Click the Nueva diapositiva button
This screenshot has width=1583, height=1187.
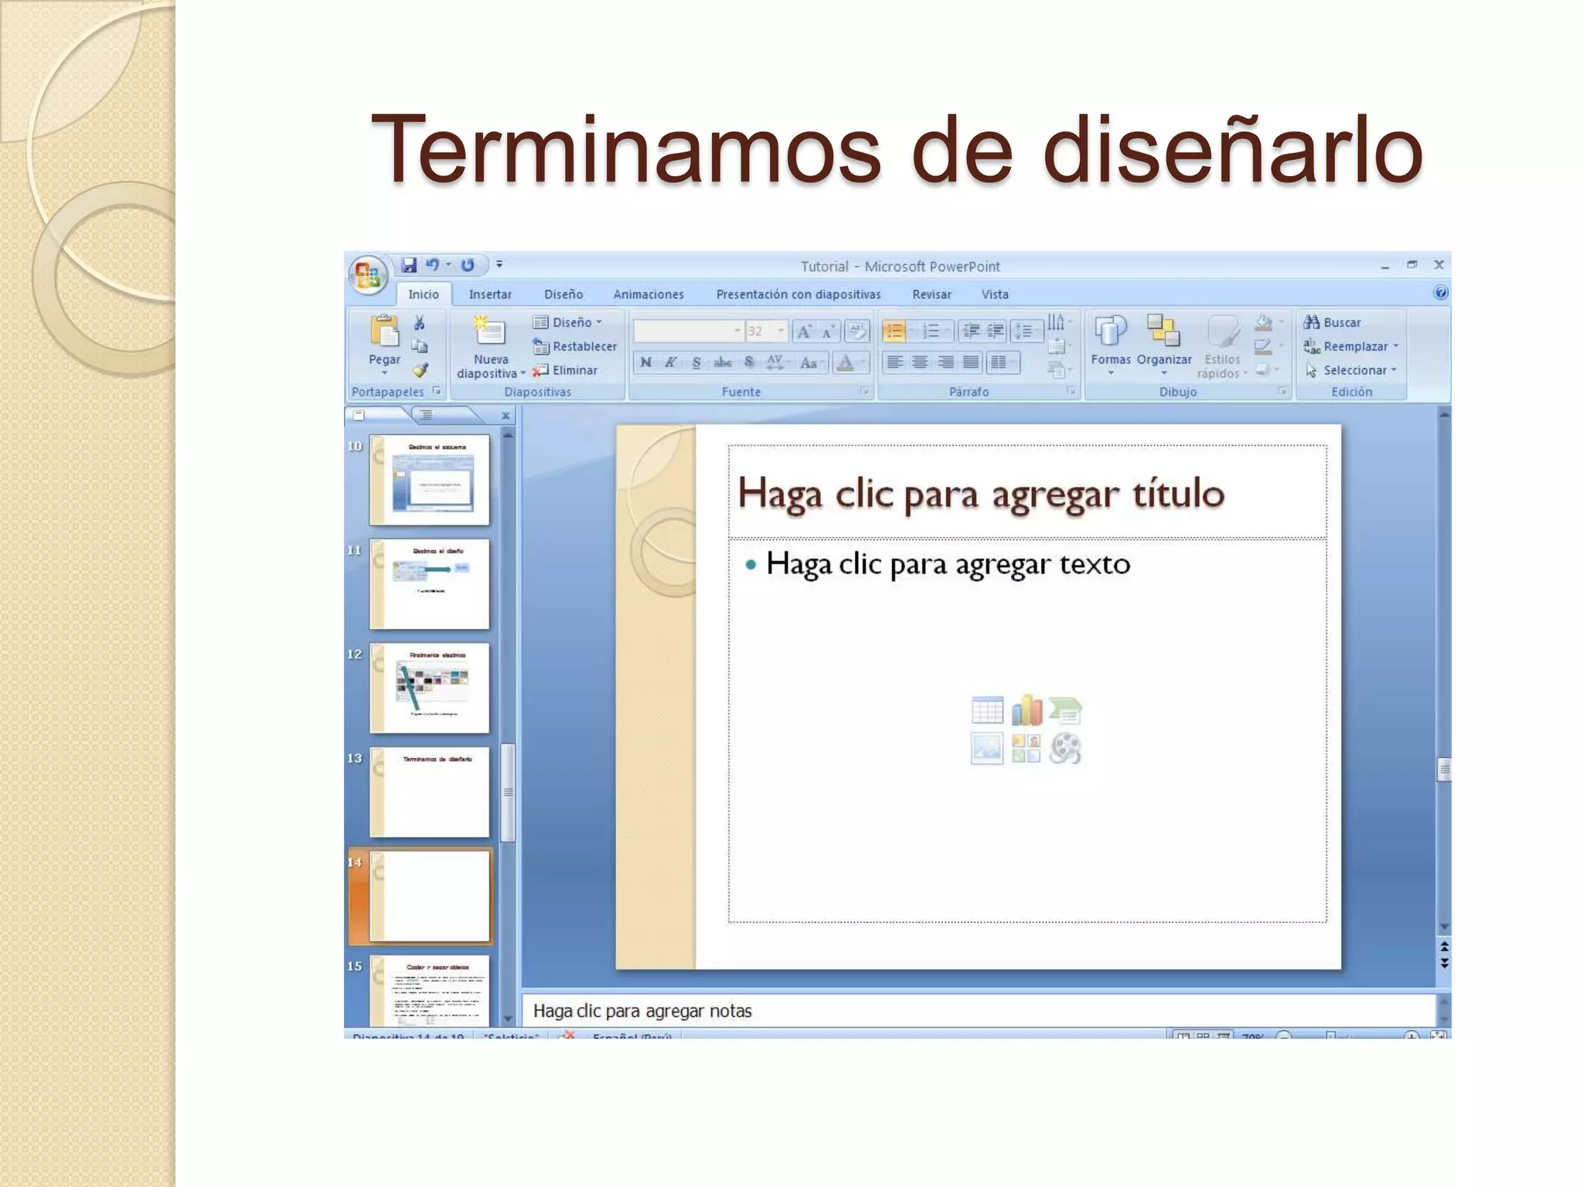coord(490,346)
